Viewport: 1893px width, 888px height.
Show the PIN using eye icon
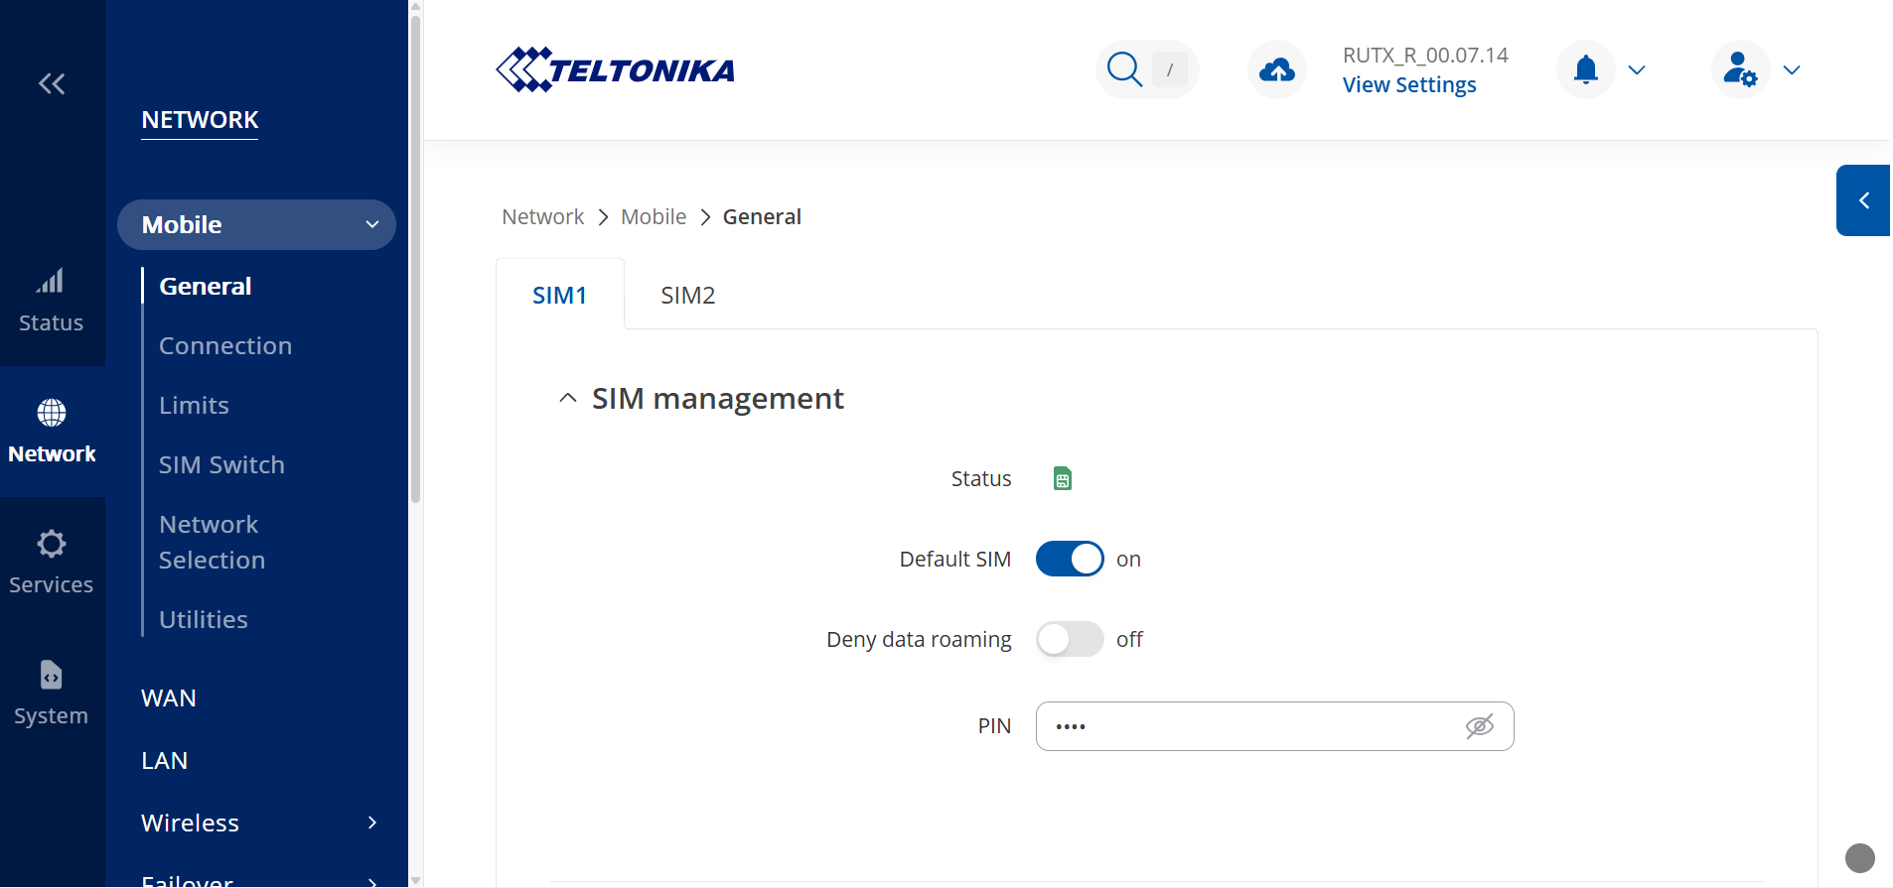tap(1479, 726)
